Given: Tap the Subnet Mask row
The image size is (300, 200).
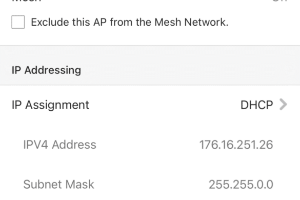Looking at the screenshot, I should [150, 184].
